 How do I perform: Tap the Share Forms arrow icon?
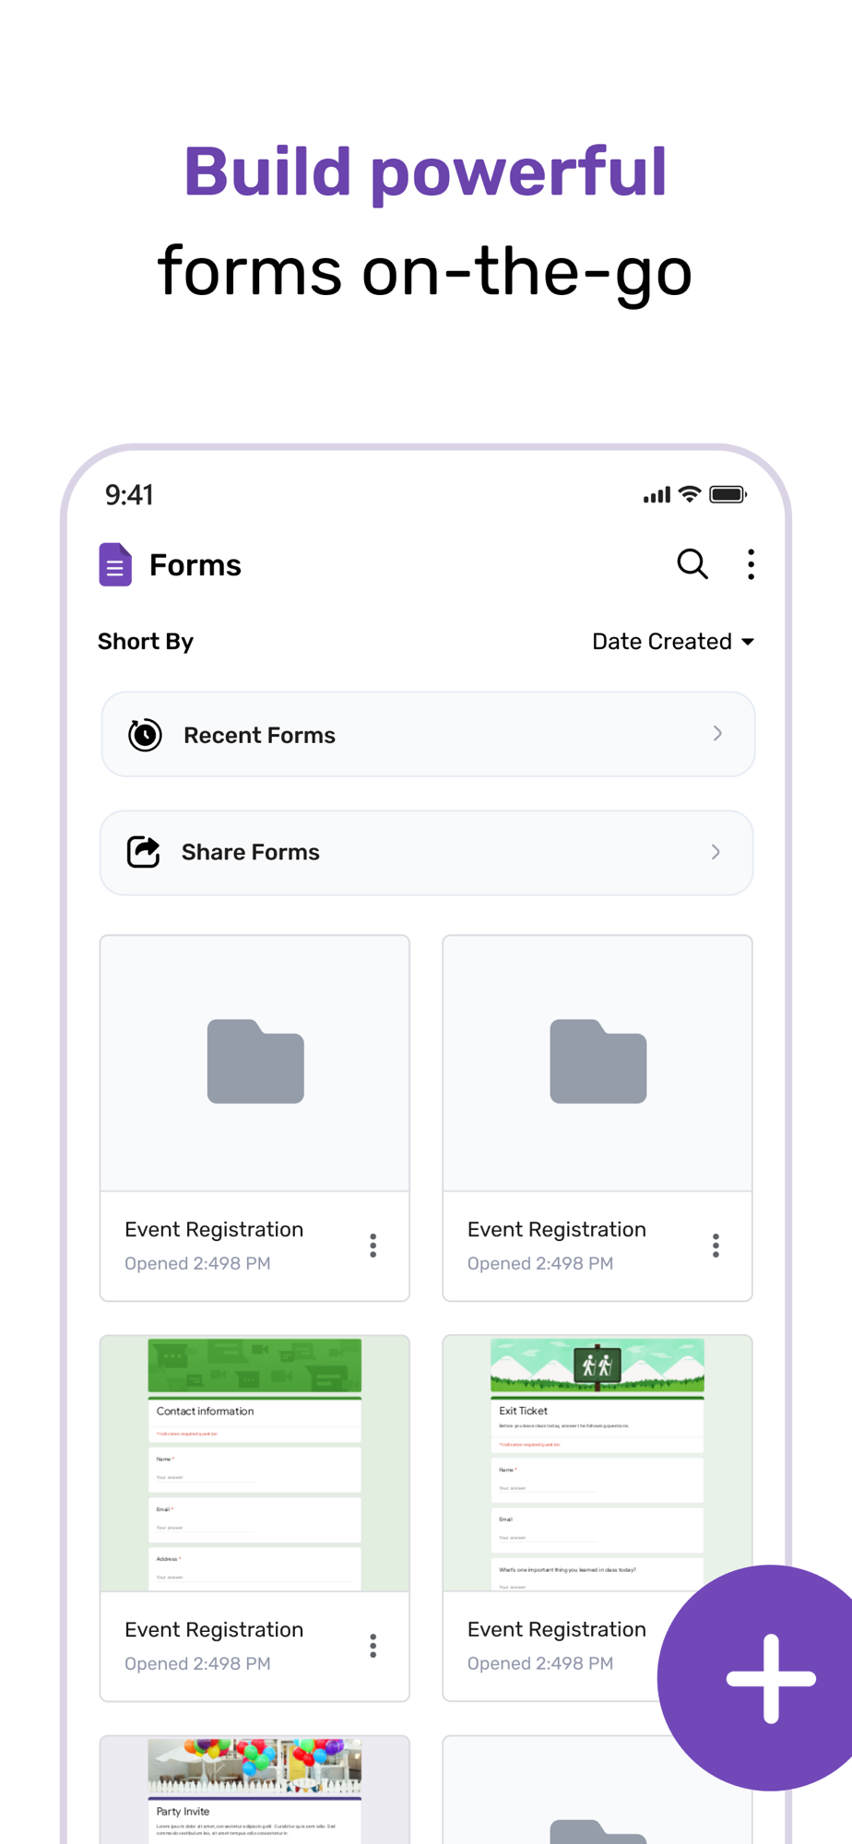[x=143, y=852]
